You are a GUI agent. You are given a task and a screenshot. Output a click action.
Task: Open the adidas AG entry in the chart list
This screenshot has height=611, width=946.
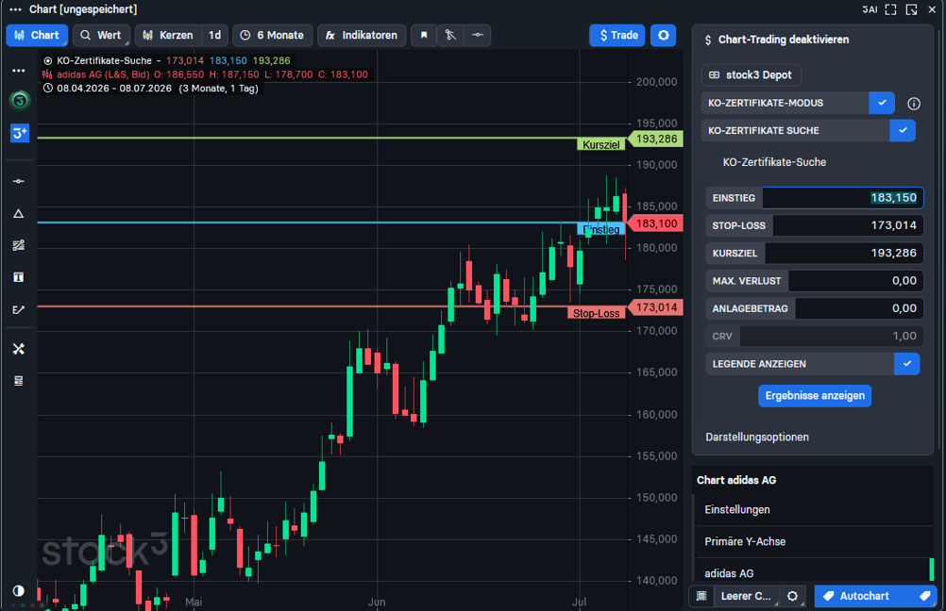[x=814, y=573]
